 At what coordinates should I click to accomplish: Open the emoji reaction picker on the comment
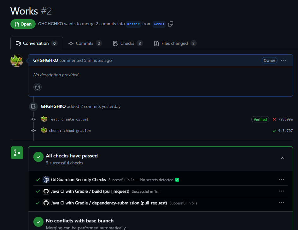(38, 87)
